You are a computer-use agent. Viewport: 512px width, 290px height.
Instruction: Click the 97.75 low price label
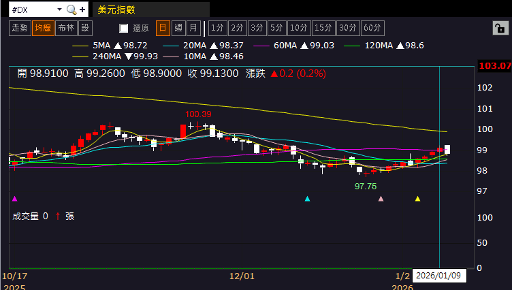point(366,186)
